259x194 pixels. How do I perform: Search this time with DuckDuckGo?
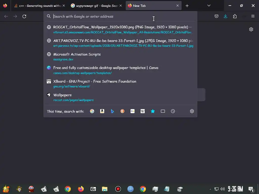[122, 111]
